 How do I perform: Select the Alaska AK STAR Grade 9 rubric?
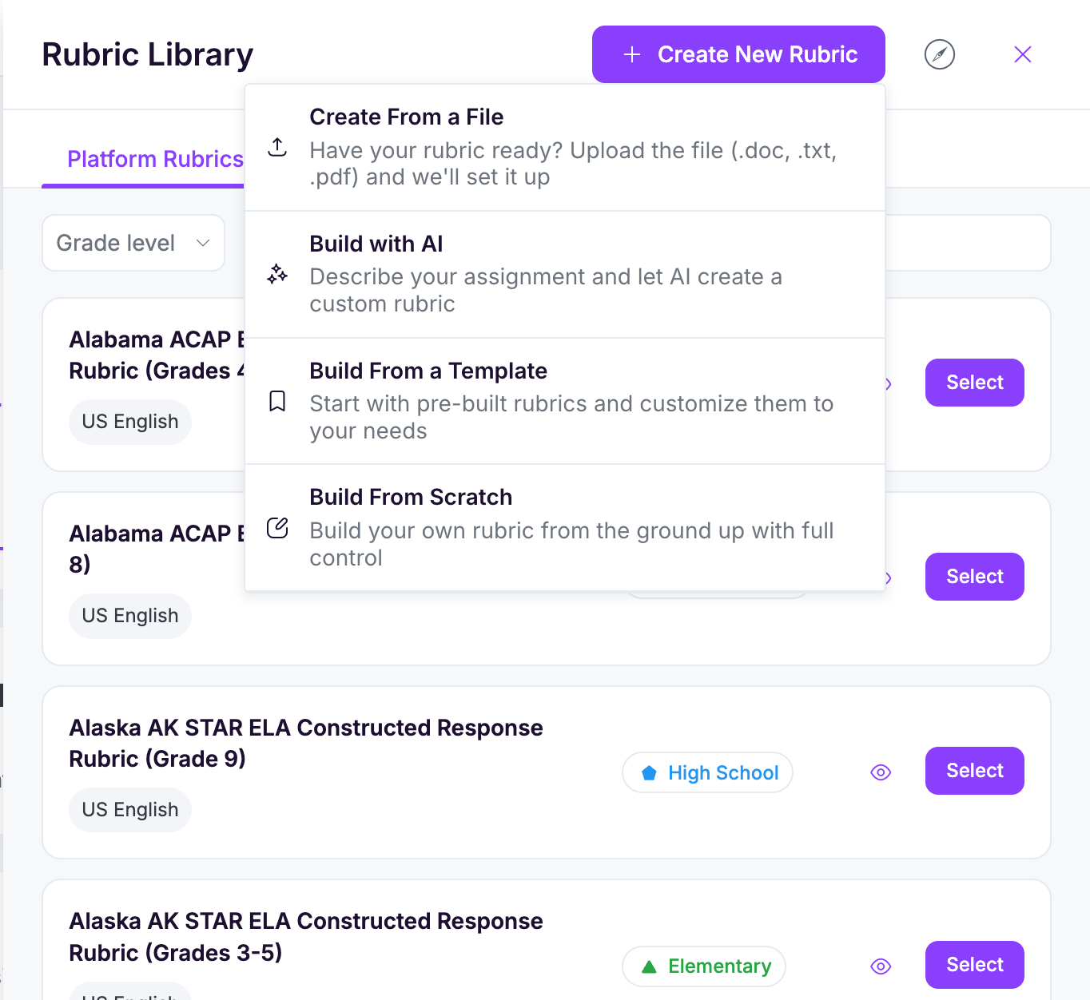pos(975,771)
